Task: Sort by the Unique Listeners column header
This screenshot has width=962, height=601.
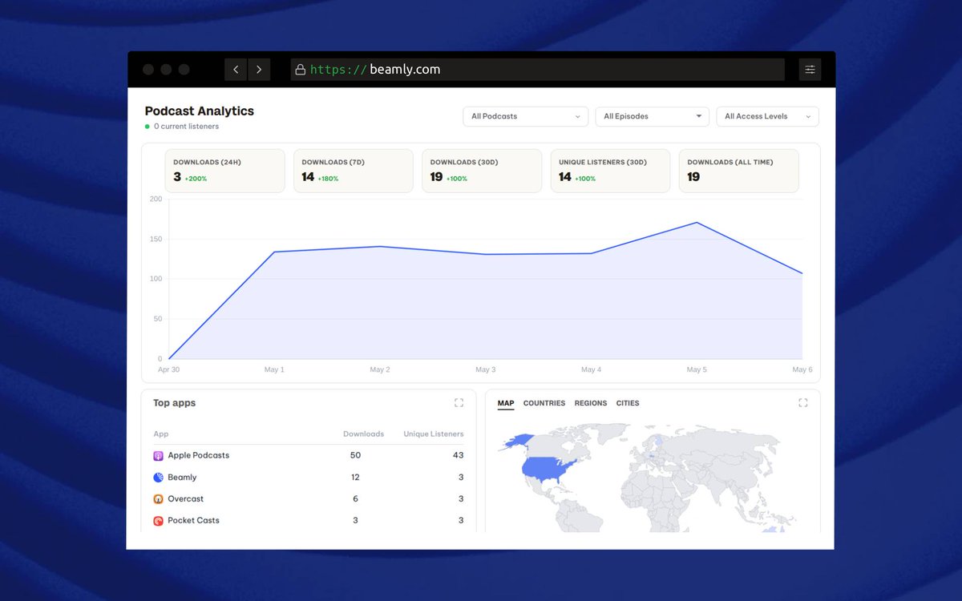Action: click(434, 434)
